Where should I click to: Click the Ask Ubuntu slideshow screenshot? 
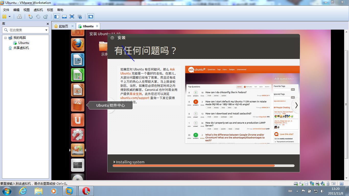point(242,105)
